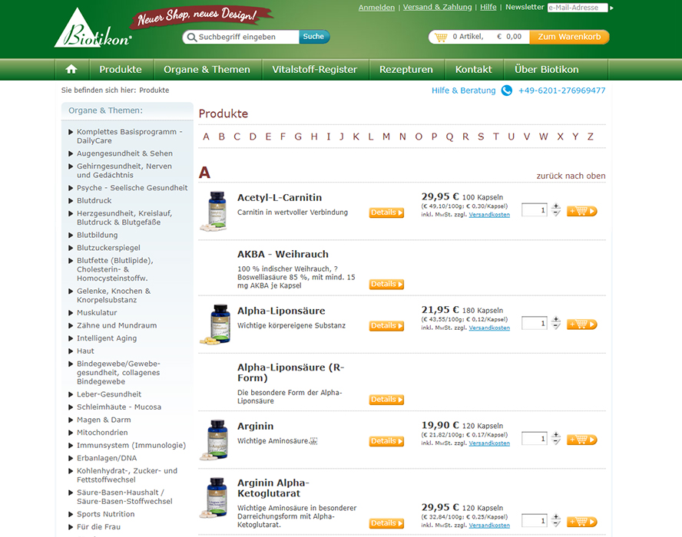Open the Organe & Themen menu
Screen dimensions: 682x537
click(x=207, y=70)
